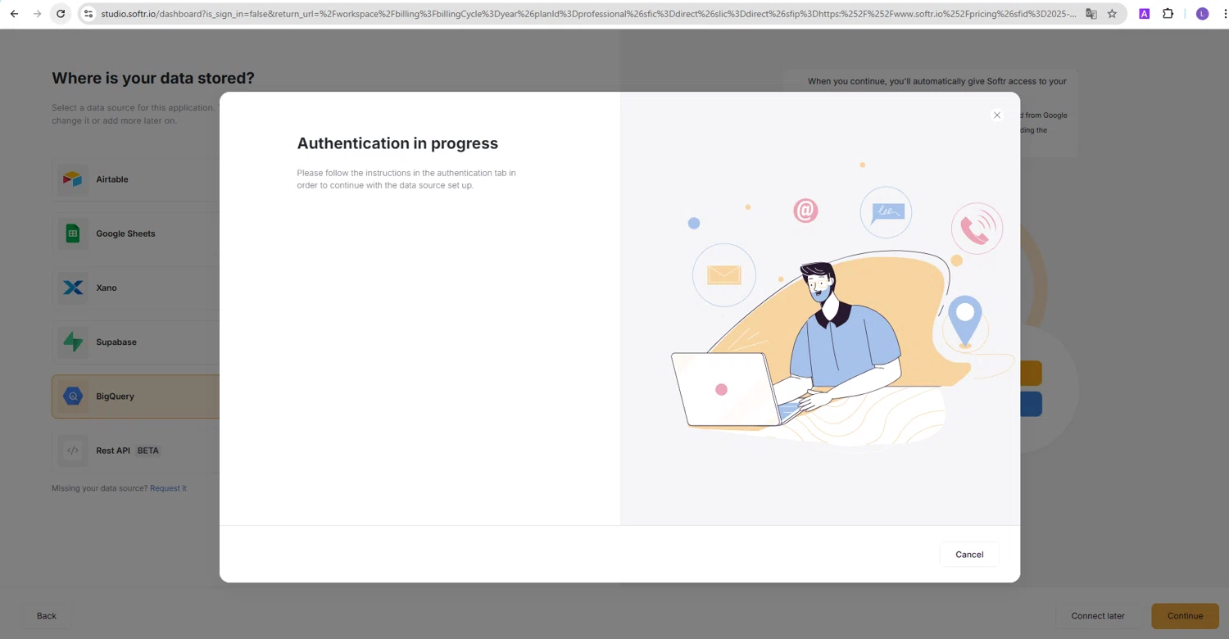The width and height of the screenshot is (1229, 639).
Task: Select the Supabase lightning icon
Action: pyautogui.click(x=73, y=342)
